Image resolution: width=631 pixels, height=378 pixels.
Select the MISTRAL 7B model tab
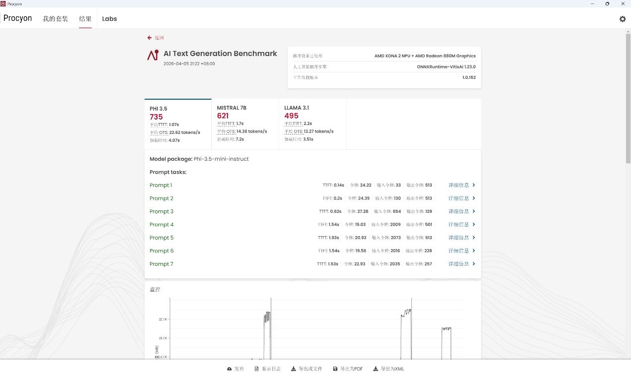[x=245, y=124]
